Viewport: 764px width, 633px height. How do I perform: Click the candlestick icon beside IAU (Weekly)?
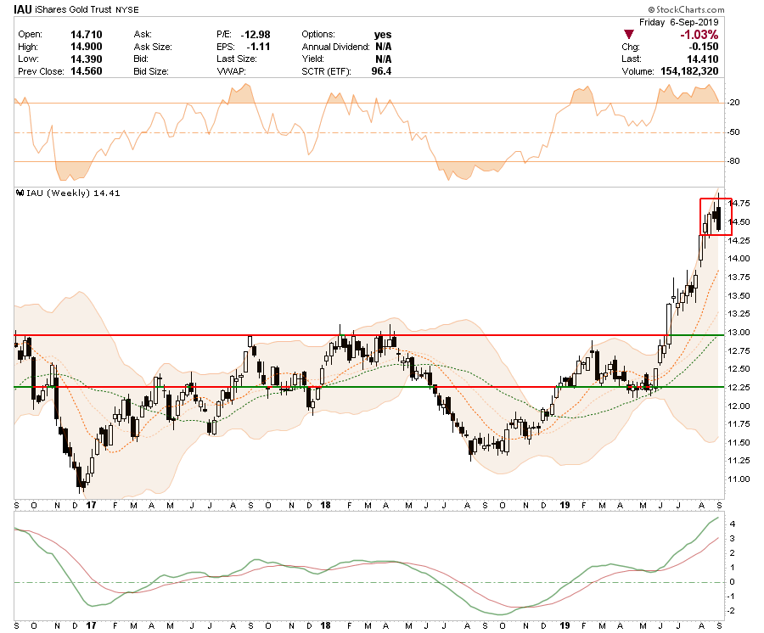point(20,193)
